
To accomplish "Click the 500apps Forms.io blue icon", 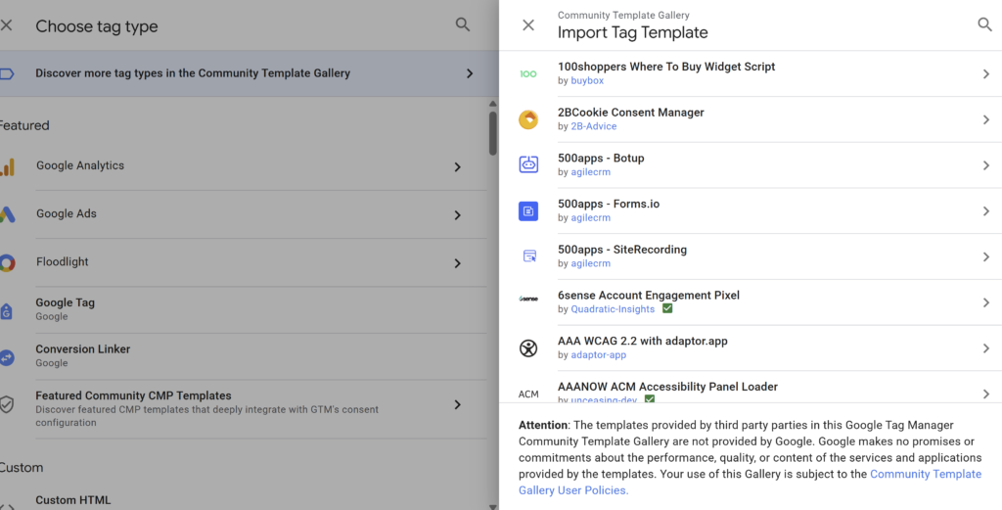I will (528, 210).
